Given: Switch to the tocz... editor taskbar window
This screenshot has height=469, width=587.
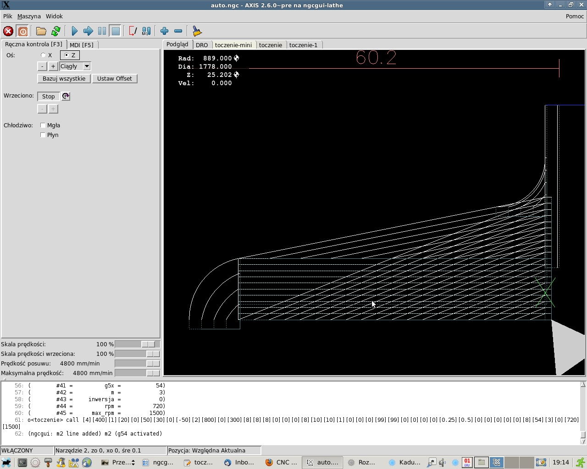Looking at the screenshot, I should click(x=199, y=463).
